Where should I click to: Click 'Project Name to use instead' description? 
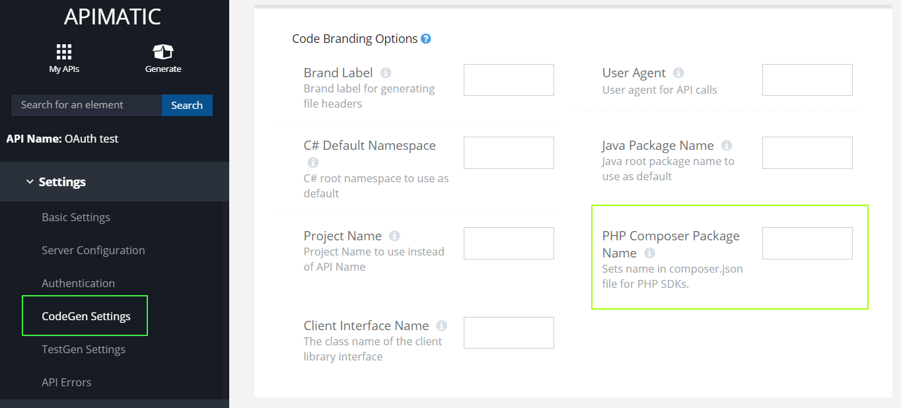click(x=374, y=259)
